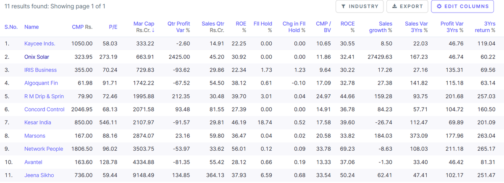Open the Industry filter button

(360, 6)
